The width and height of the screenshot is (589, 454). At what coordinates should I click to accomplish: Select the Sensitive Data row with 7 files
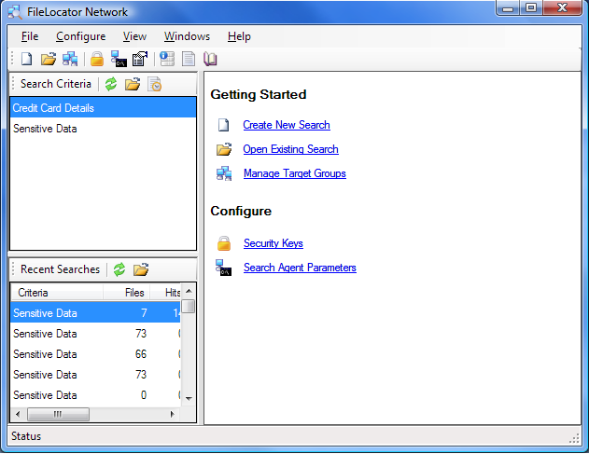click(96, 313)
